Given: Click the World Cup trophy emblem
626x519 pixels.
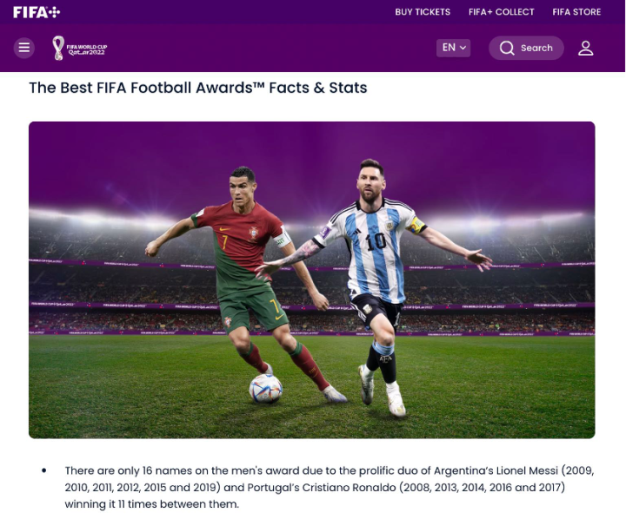Looking at the screenshot, I should pyautogui.click(x=58, y=48).
